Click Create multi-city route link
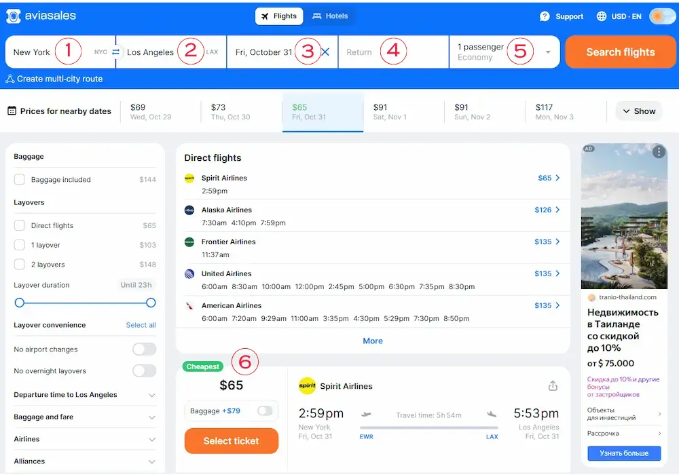The image size is (679, 475). coord(59,79)
